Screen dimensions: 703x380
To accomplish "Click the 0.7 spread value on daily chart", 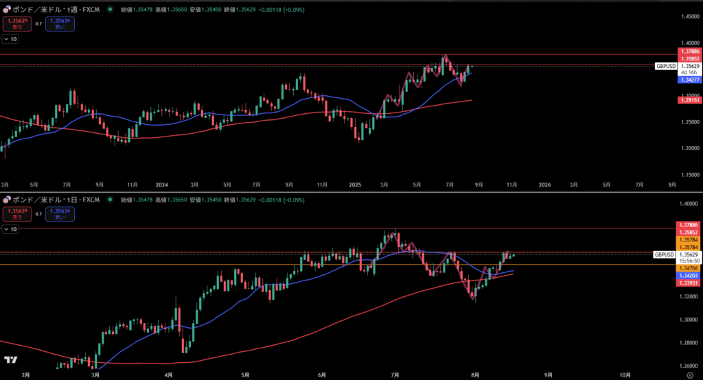I will (38, 214).
